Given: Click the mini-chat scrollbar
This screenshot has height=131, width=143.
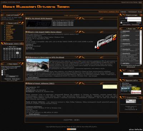Looking at the screenshot, I should click(140, 47).
